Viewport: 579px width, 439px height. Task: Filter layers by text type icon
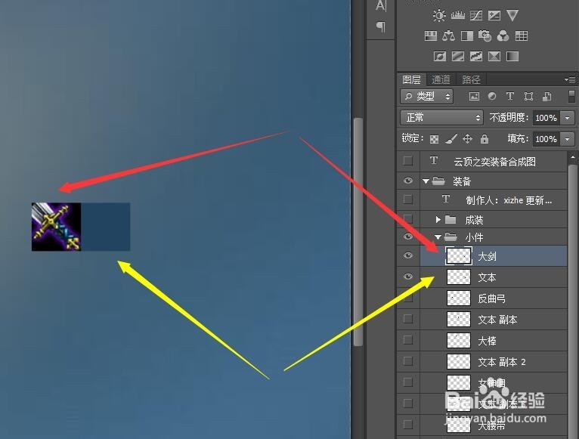510,97
